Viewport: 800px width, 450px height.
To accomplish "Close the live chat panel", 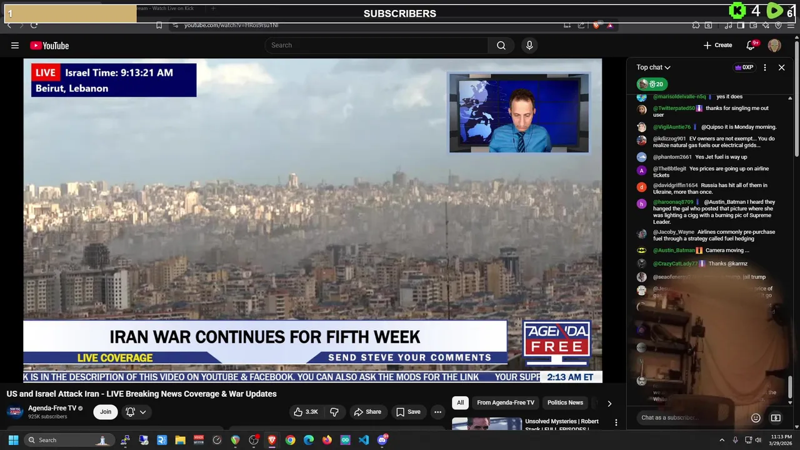I will point(781,67).
